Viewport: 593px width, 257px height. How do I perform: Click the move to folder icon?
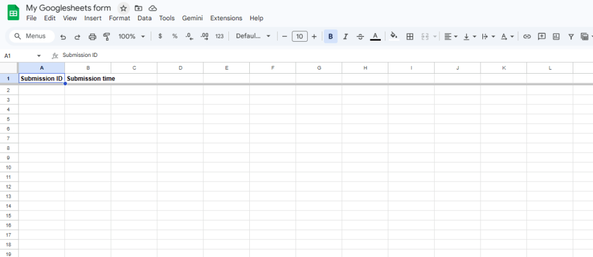pyautogui.click(x=138, y=8)
